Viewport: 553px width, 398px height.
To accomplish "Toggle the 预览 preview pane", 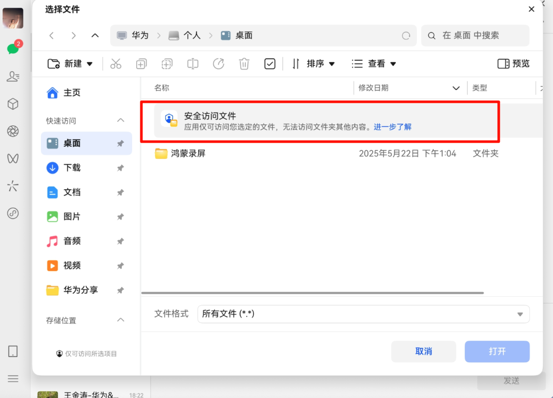I will tap(514, 64).
